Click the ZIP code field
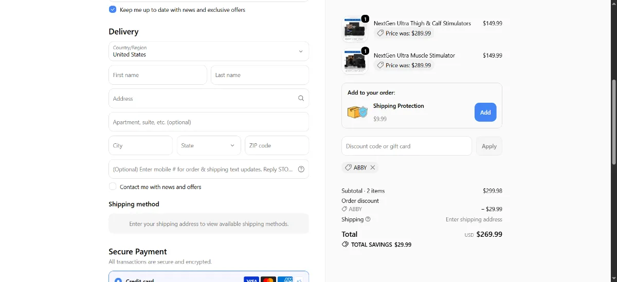617x282 pixels. click(277, 145)
